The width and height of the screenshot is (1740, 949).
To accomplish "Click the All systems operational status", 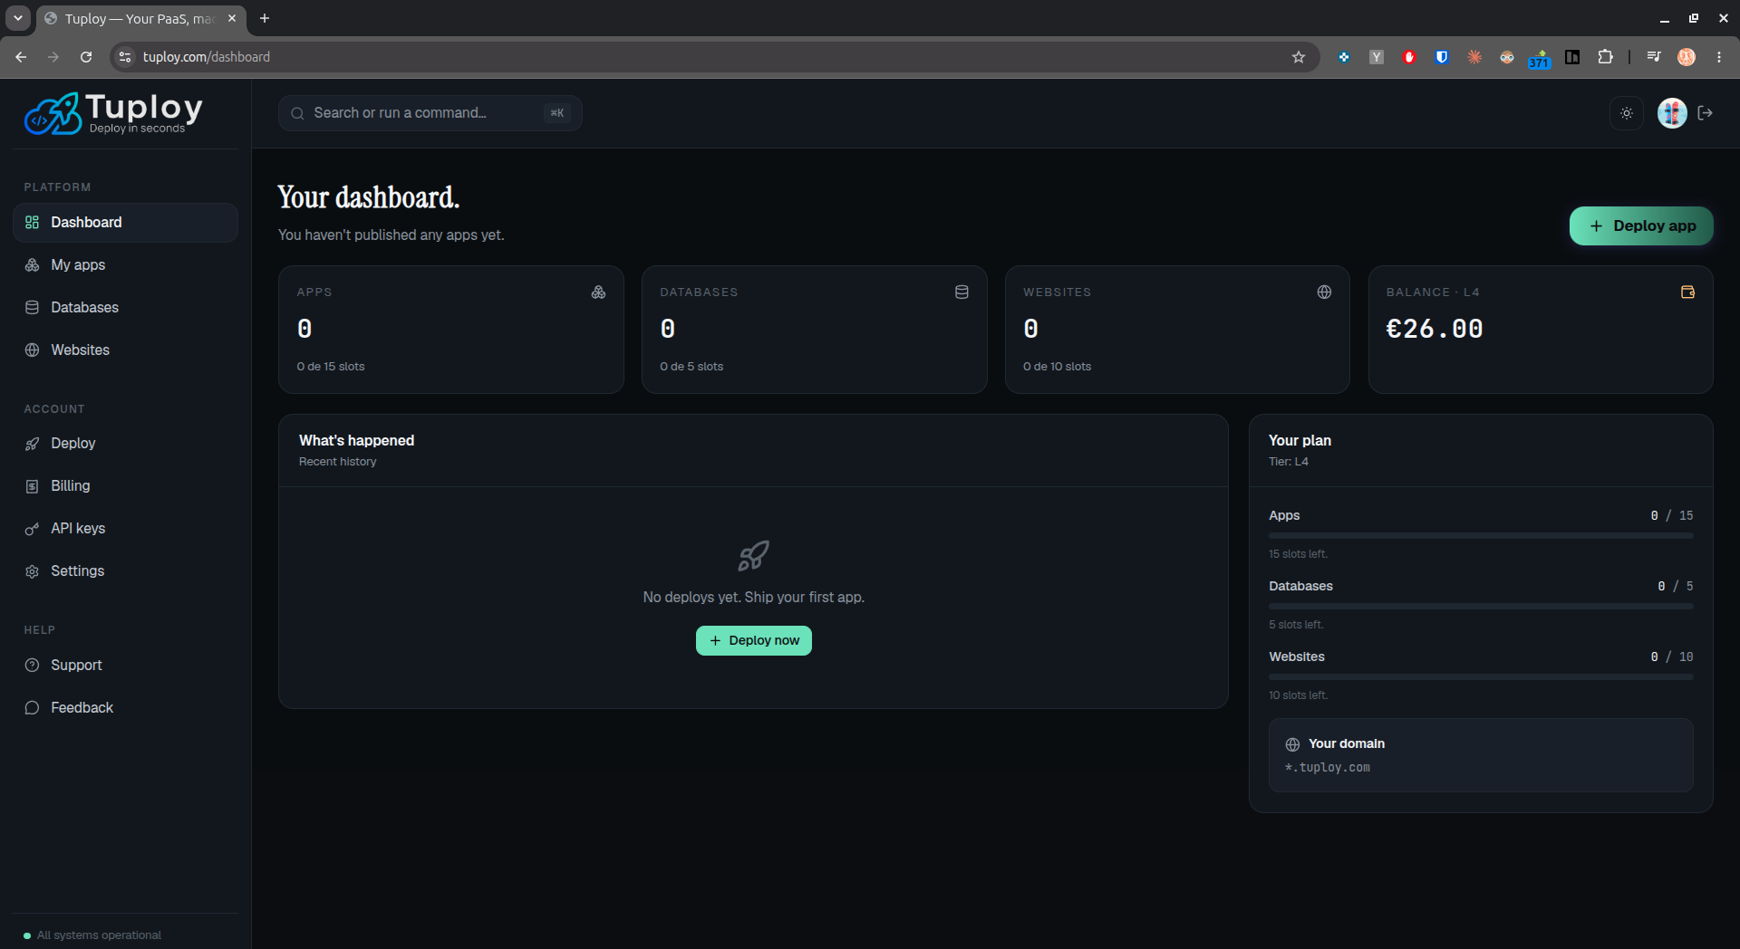I will coord(92,935).
